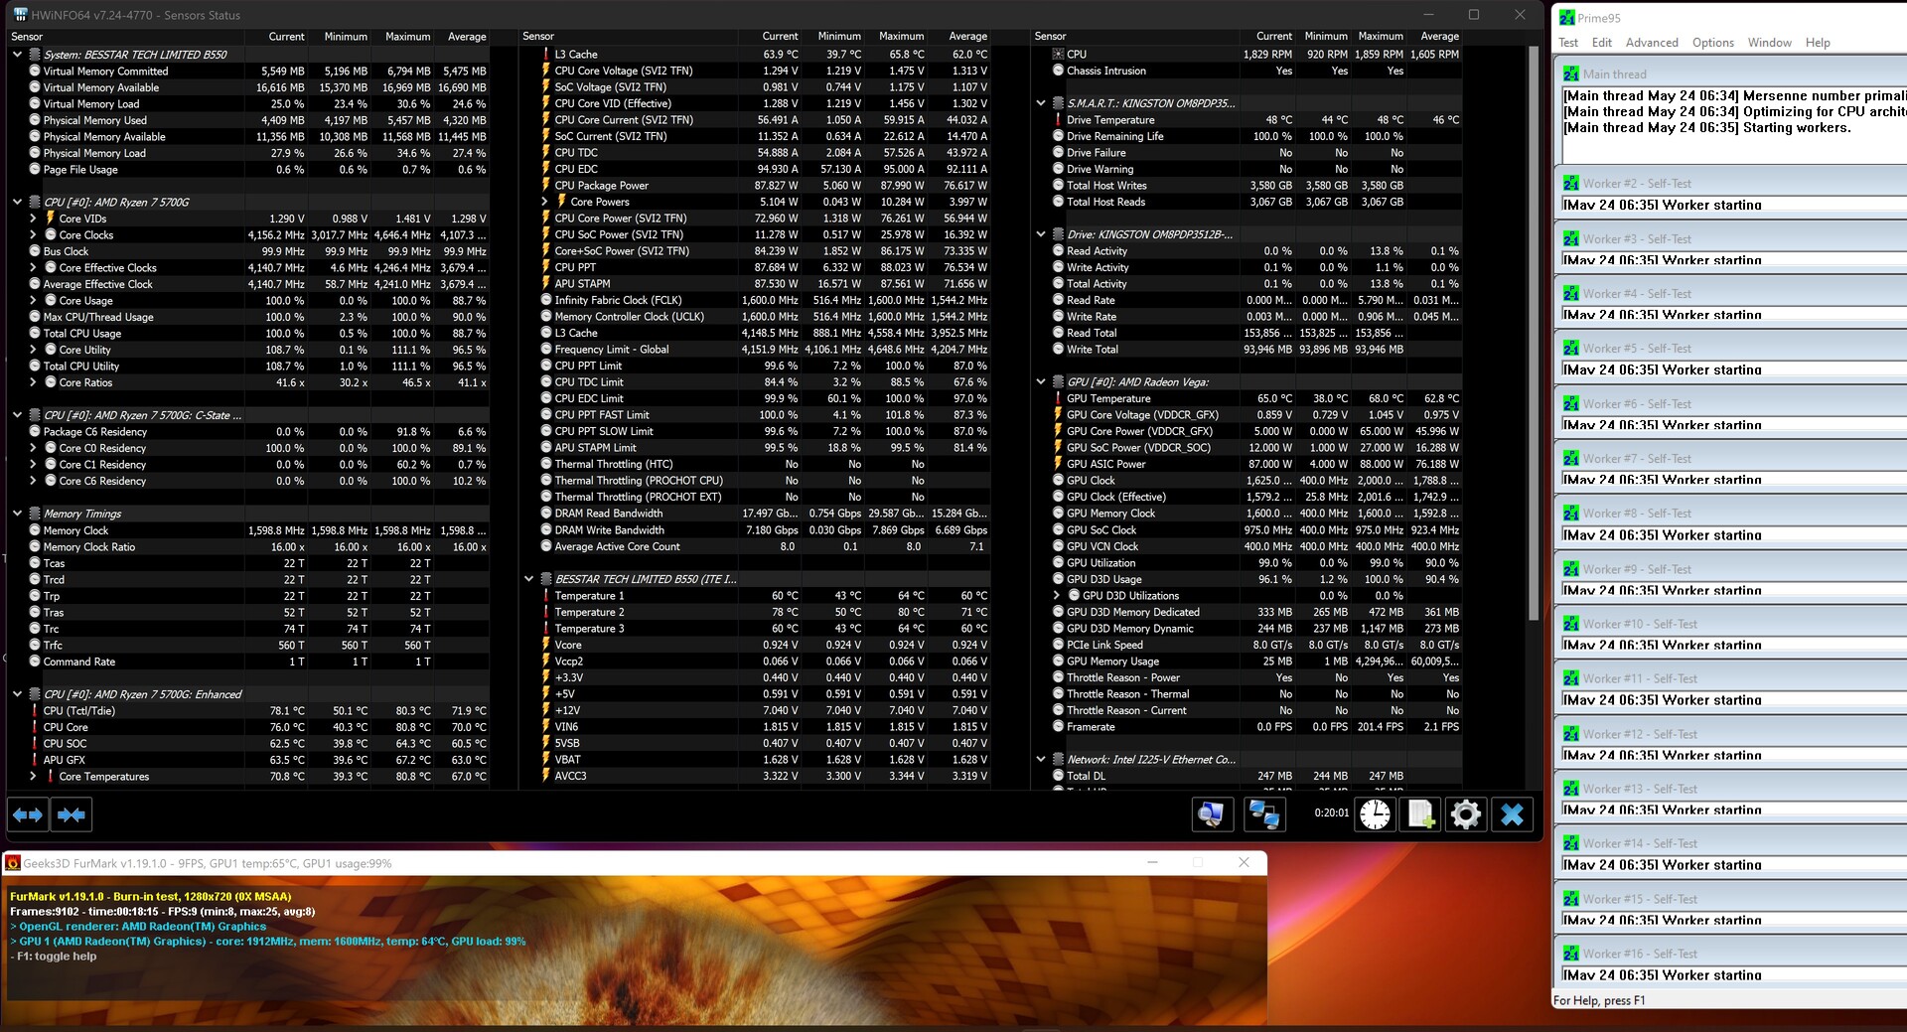Click the Worker #2 window icon in Prime95

pyautogui.click(x=1571, y=184)
